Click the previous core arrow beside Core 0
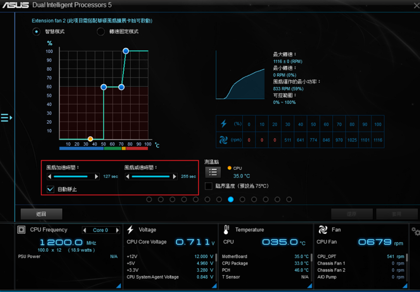This screenshot has height=292, width=420. (85, 230)
